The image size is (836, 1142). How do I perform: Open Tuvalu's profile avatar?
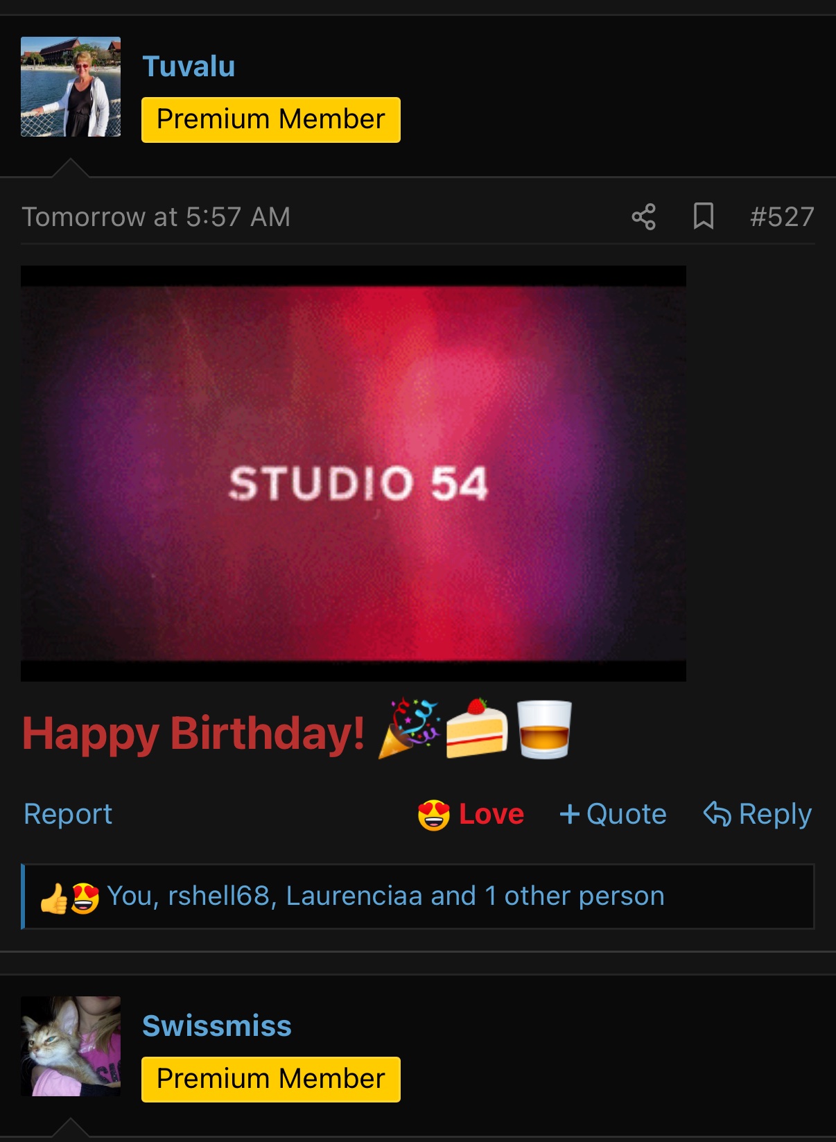click(71, 87)
